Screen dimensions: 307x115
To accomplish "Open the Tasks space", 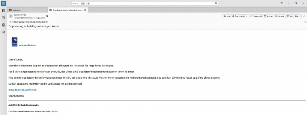I will [x=3, y=25].
